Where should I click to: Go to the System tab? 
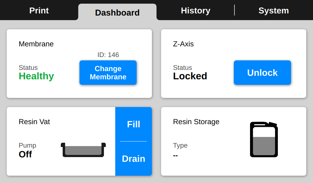274,10
